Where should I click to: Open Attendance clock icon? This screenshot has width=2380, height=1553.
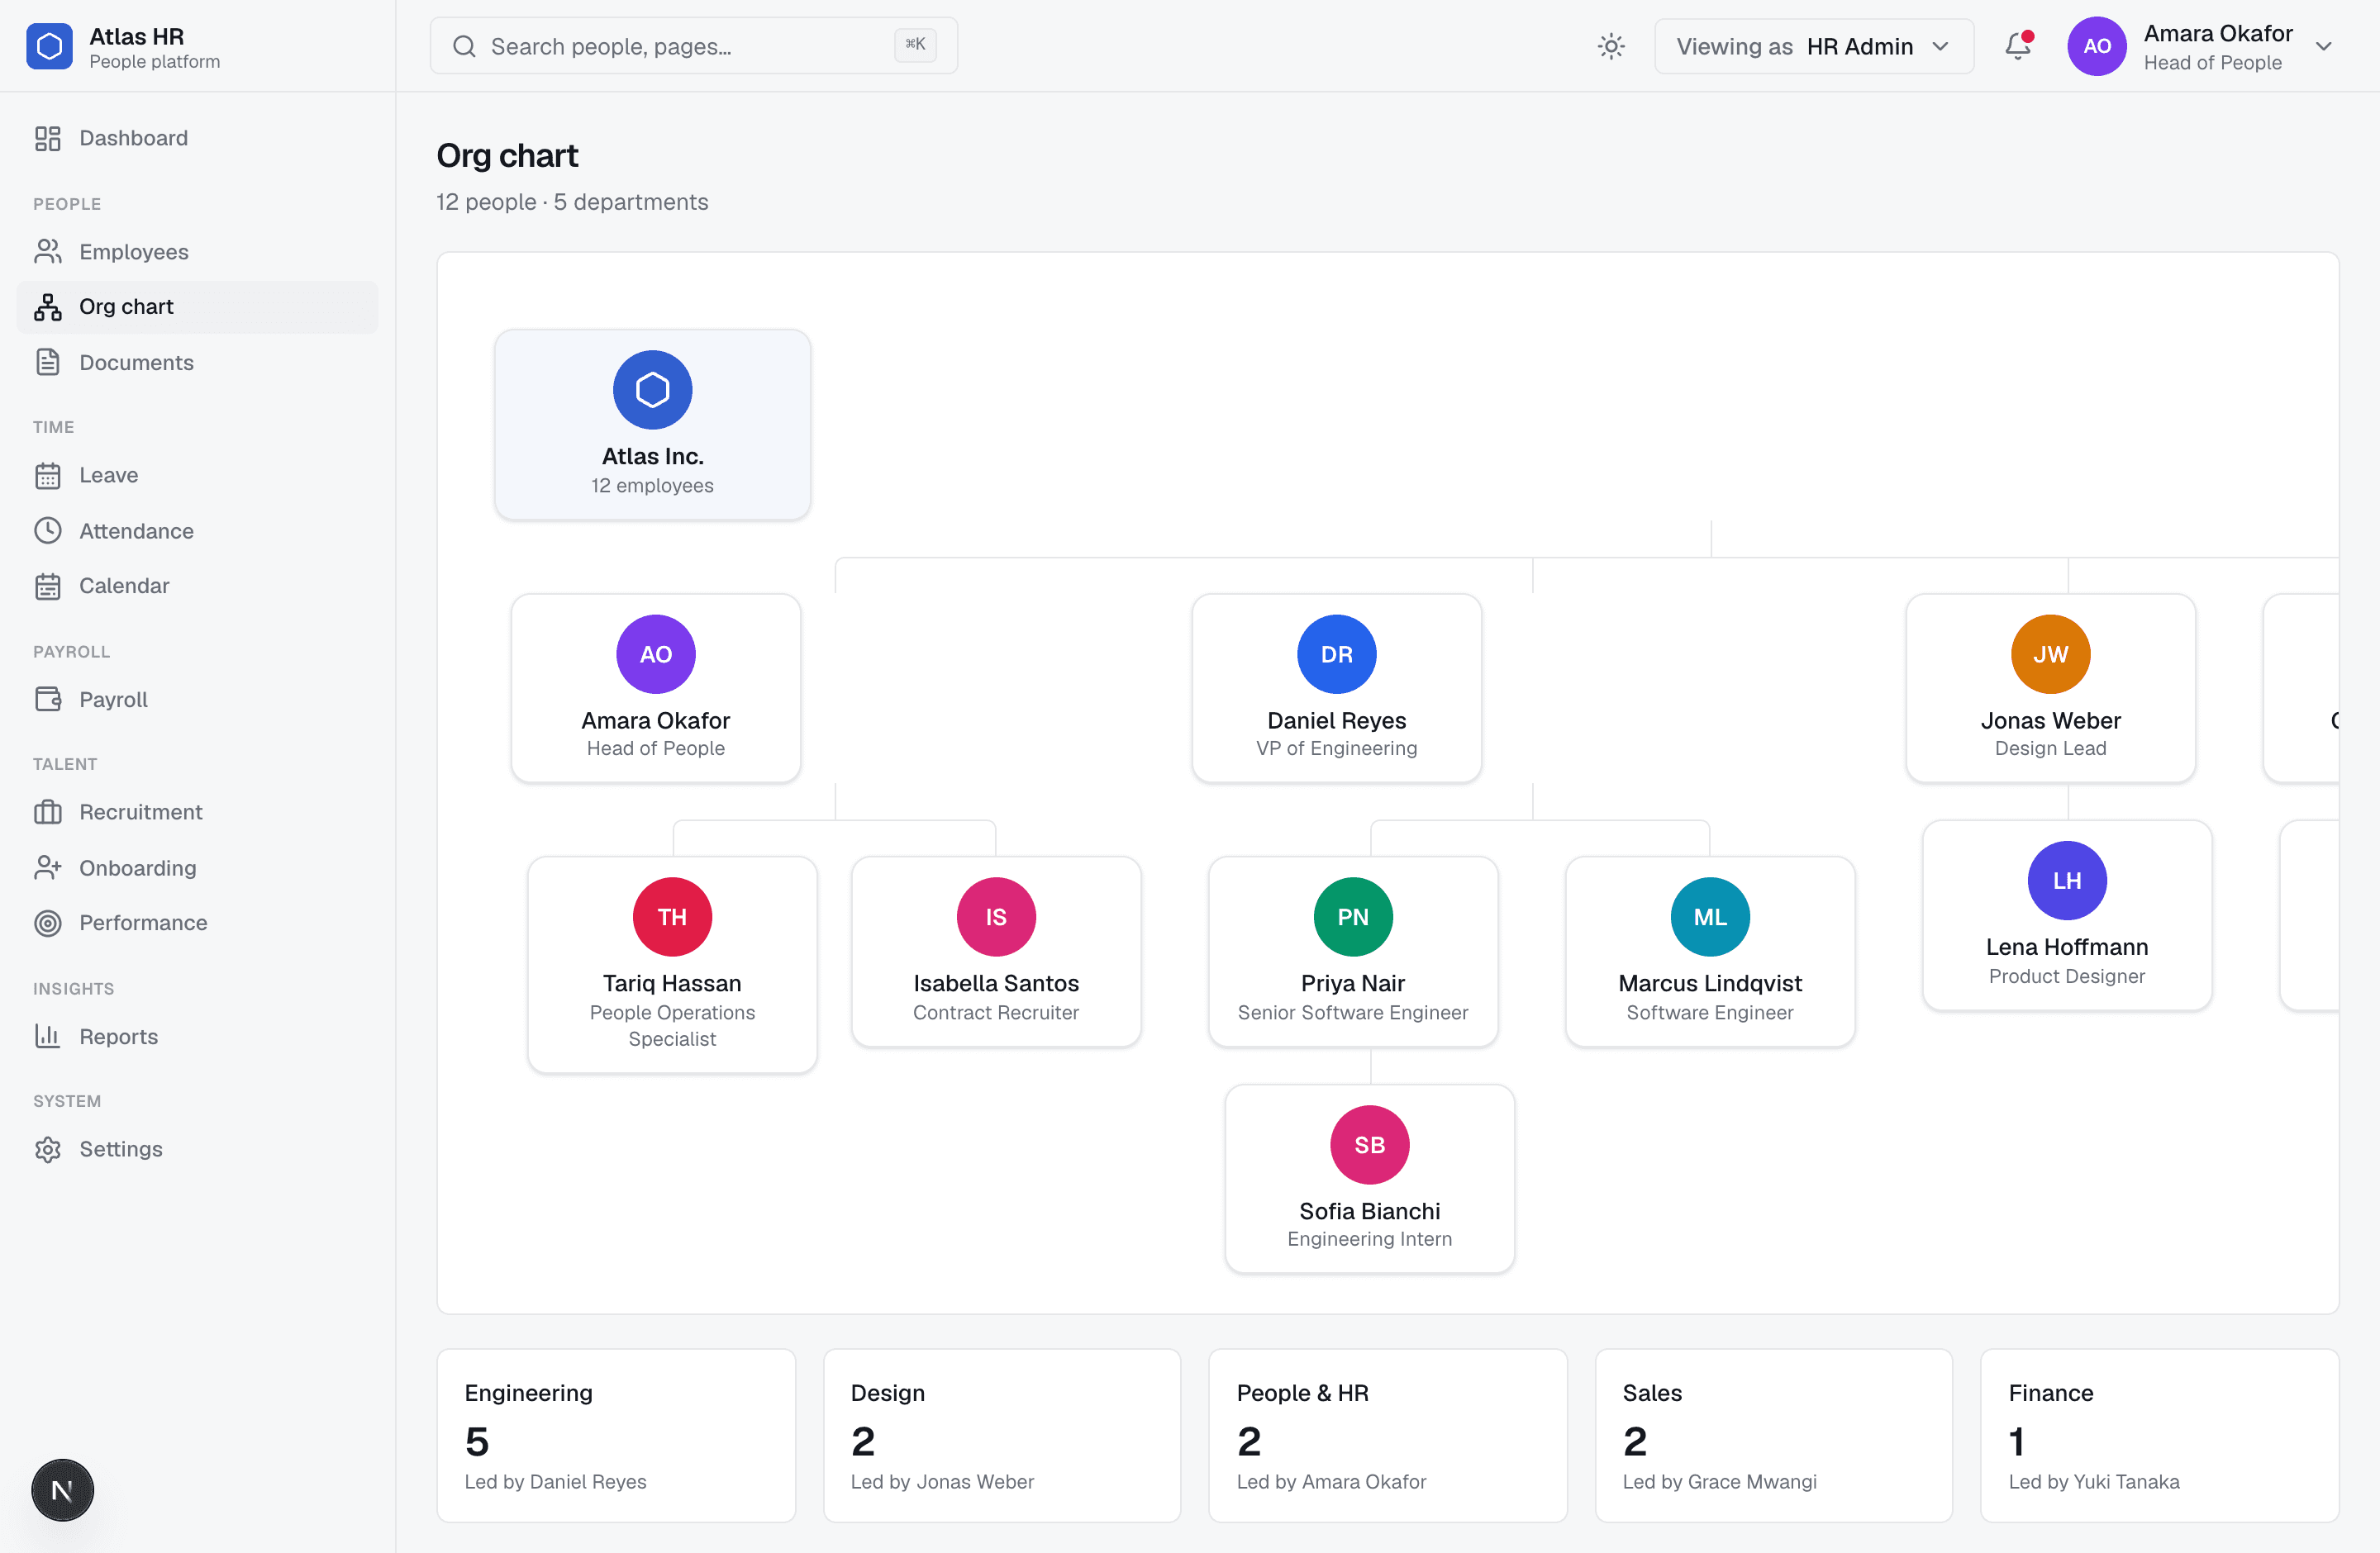(x=48, y=530)
